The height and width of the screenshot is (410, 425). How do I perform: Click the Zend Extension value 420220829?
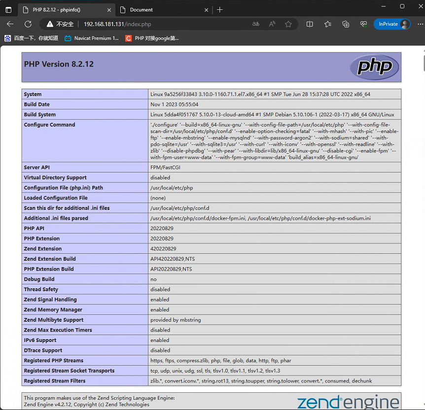(x=163, y=249)
